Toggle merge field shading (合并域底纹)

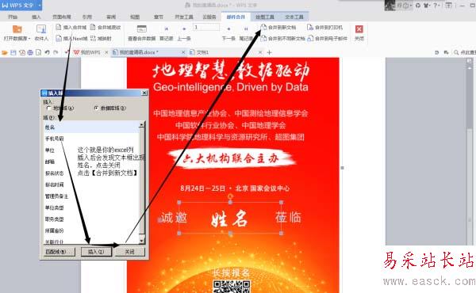106,28
